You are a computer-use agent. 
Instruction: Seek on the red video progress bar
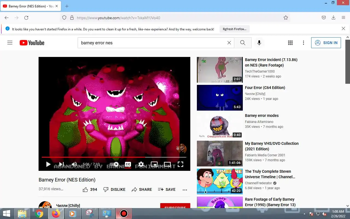click(x=114, y=157)
